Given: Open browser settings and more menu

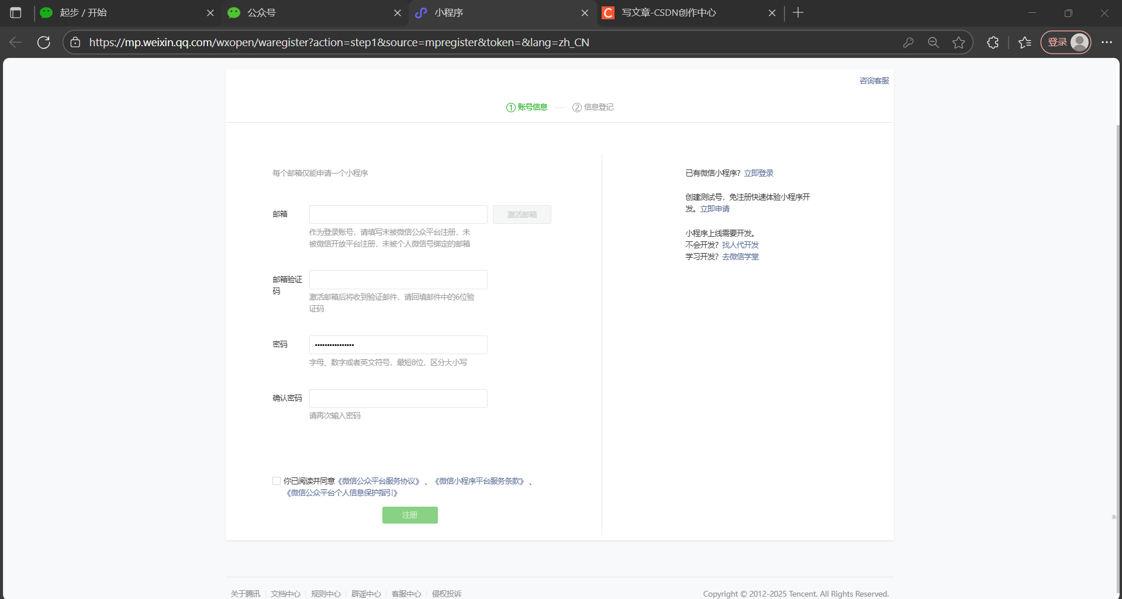Looking at the screenshot, I should [x=1107, y=42].
